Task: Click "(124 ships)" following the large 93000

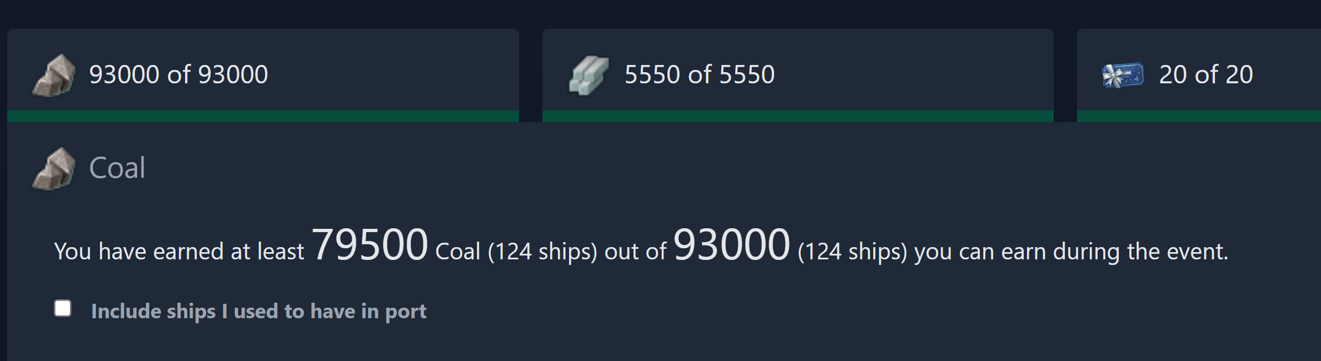Action: [x=853, y=252]
